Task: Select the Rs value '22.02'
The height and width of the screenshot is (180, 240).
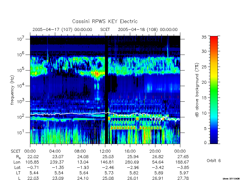Action: [33, 157]
